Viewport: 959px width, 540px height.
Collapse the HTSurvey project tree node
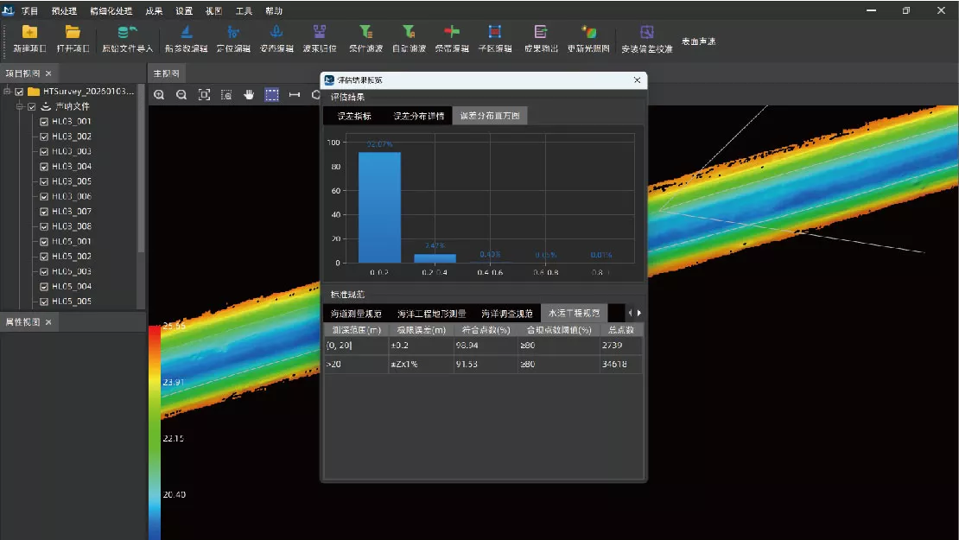[x=7, y=92]
